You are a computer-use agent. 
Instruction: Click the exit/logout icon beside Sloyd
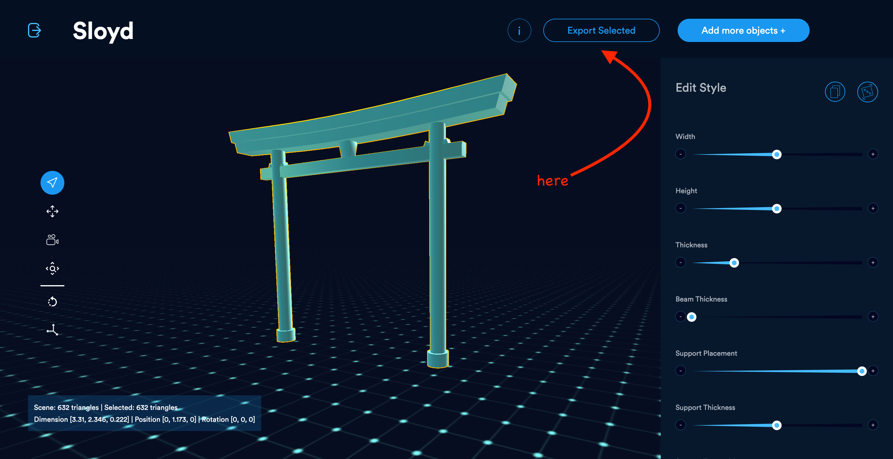(34, 30)
